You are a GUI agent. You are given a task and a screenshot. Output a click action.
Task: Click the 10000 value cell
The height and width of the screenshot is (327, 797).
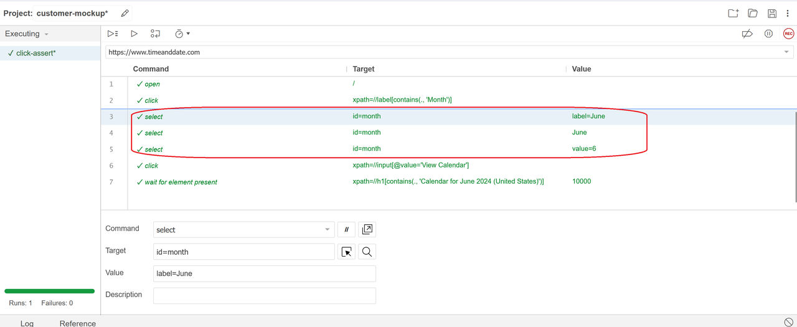582,181
